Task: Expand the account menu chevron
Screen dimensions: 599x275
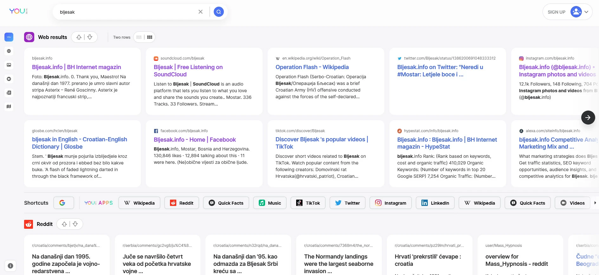Action: [x=586, y=12]
